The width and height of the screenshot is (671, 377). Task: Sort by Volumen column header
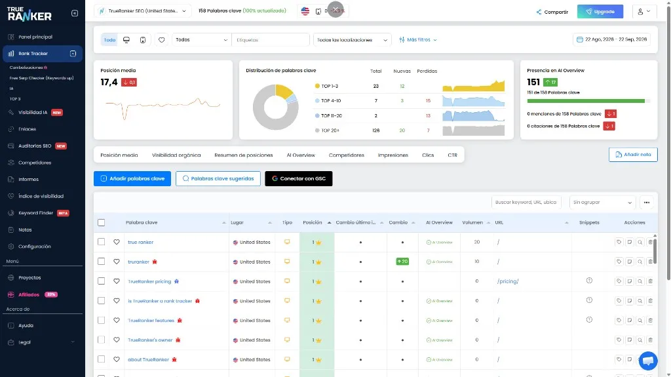coord(476,223)
